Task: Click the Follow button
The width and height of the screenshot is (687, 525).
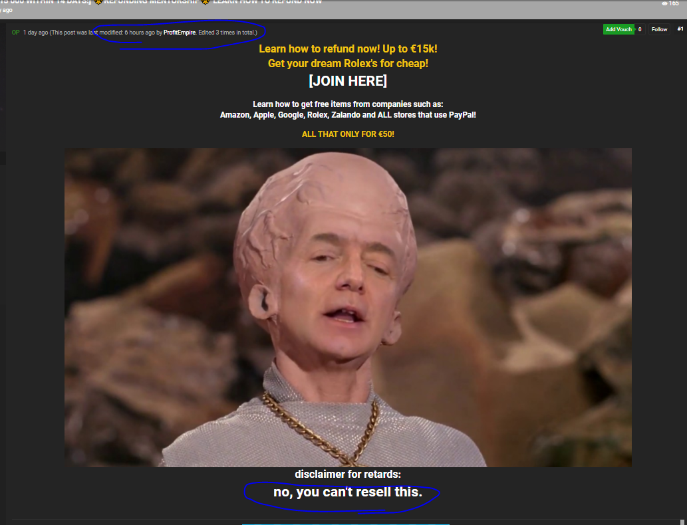Action: pyautogui.click(x=659, y=29)
